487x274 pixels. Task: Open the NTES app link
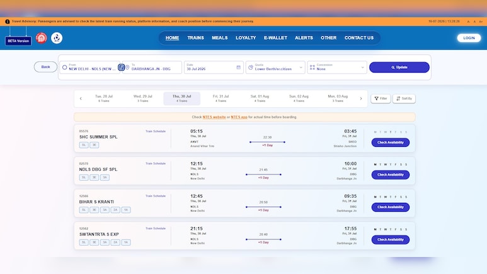click(239, 117)
